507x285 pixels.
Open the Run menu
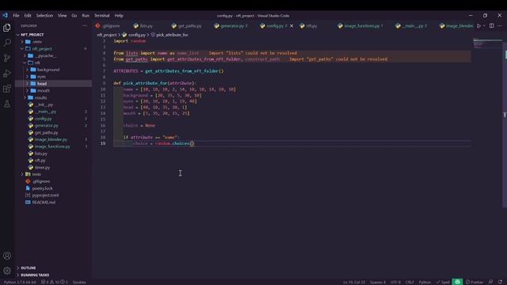click(x=86, y=16)
